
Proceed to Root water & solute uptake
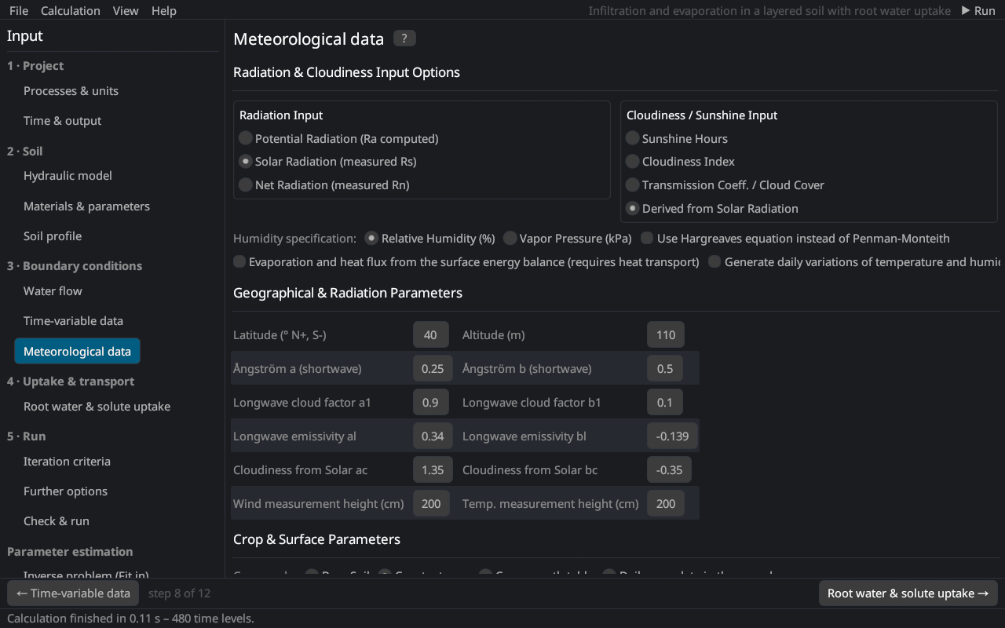(x=908, y=593)
